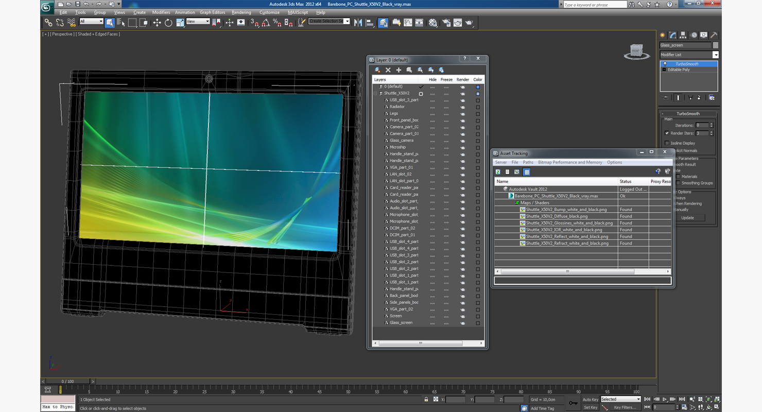Activate Select Object tool
Viewport: 762px width, 412px height.
coord(110,23)
